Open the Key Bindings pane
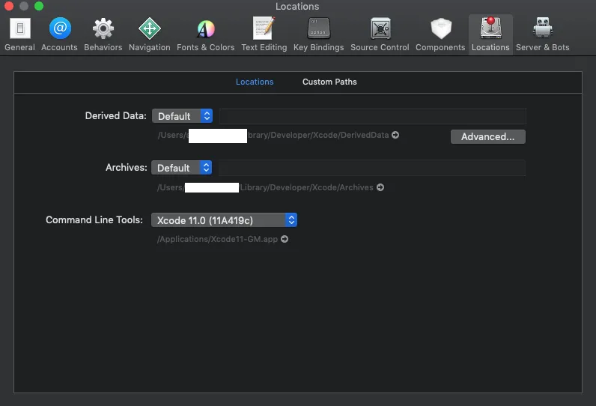This screenshot has height=406, width=596. point(318,34)
